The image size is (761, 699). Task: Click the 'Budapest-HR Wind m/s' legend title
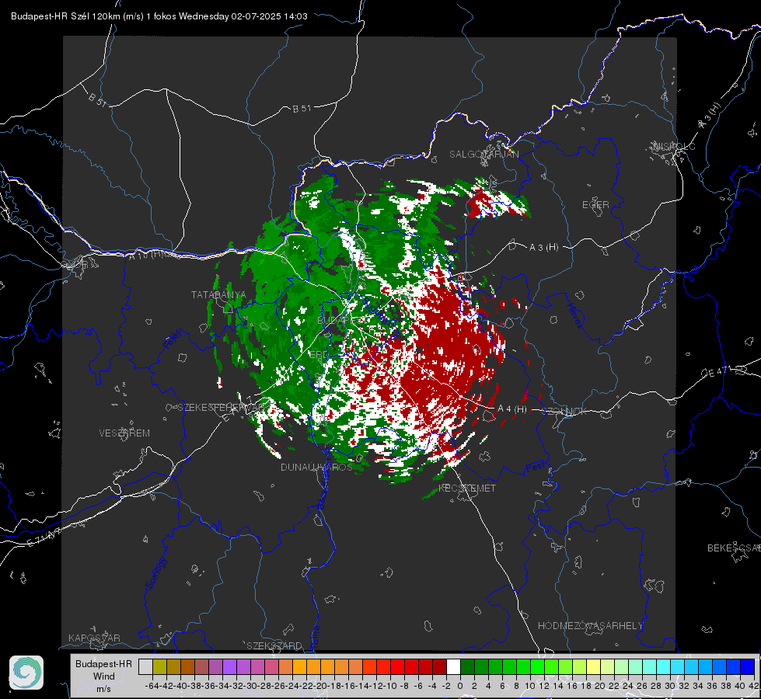coord(104,676)
